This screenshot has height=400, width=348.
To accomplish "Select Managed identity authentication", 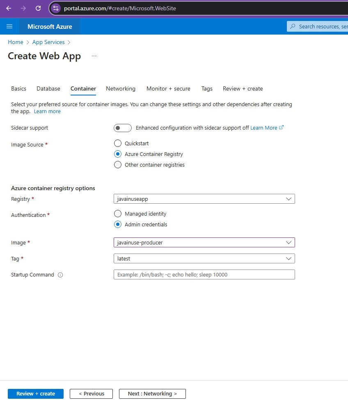I will pyautogui.click(x=118, y=214).
